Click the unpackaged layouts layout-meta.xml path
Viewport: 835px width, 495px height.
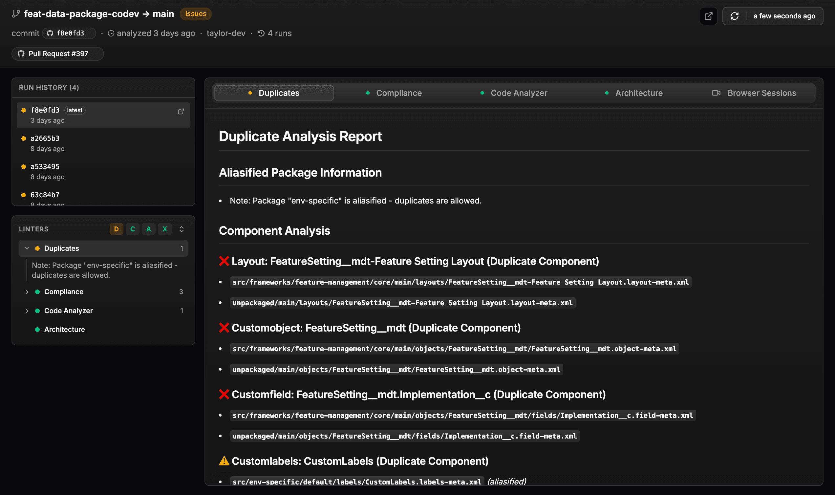point(402,303)
